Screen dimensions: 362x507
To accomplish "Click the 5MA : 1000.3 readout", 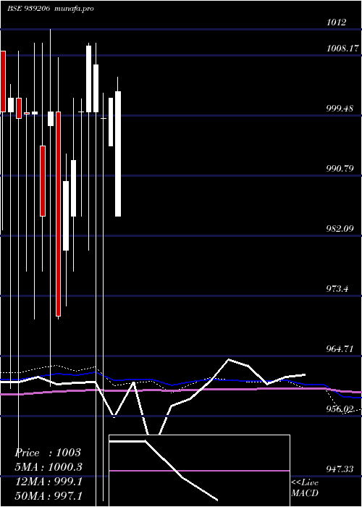I will pos(49,467).
